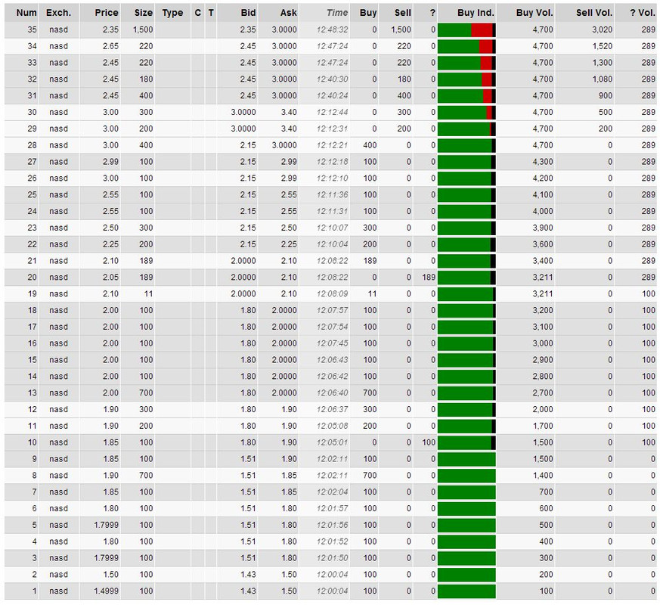Select time cell 12:48:32
The image size is (660, 605).
pyautogui.click(x=332, y=30)
